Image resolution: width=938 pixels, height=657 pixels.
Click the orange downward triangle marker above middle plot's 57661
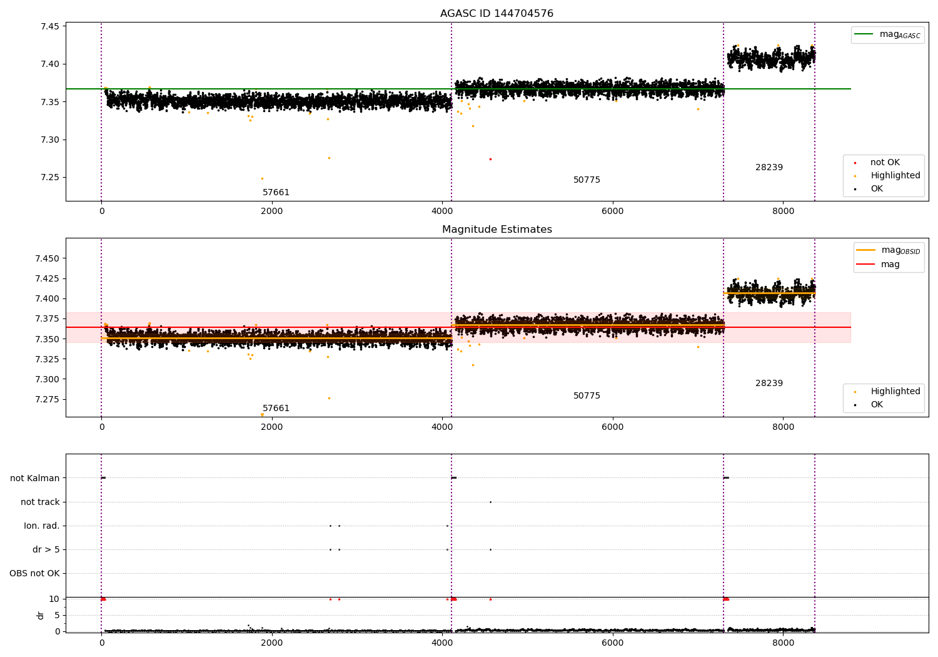pyautogui.click(x=262, y=415)
